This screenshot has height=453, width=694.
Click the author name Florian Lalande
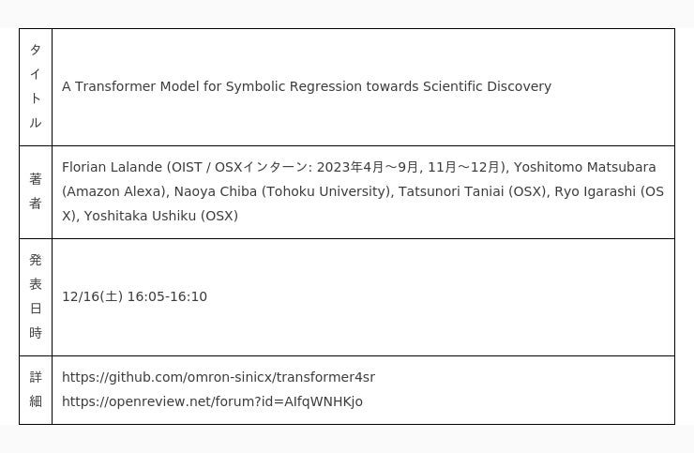pyautogui.click(x=112, y=167)
